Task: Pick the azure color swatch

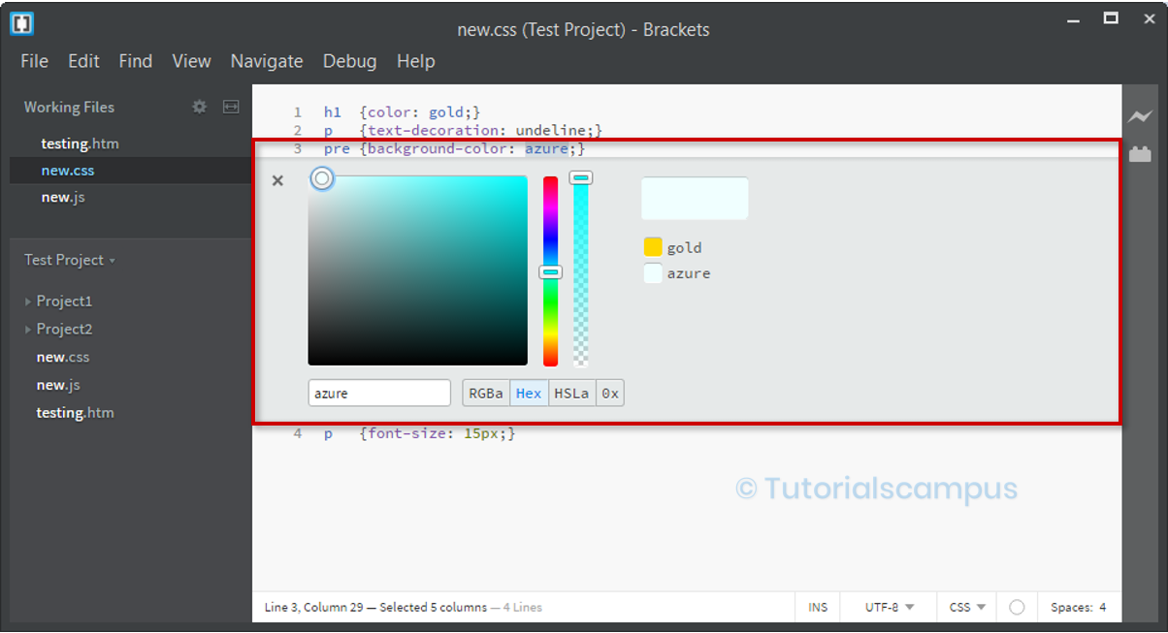Action: 653,273
